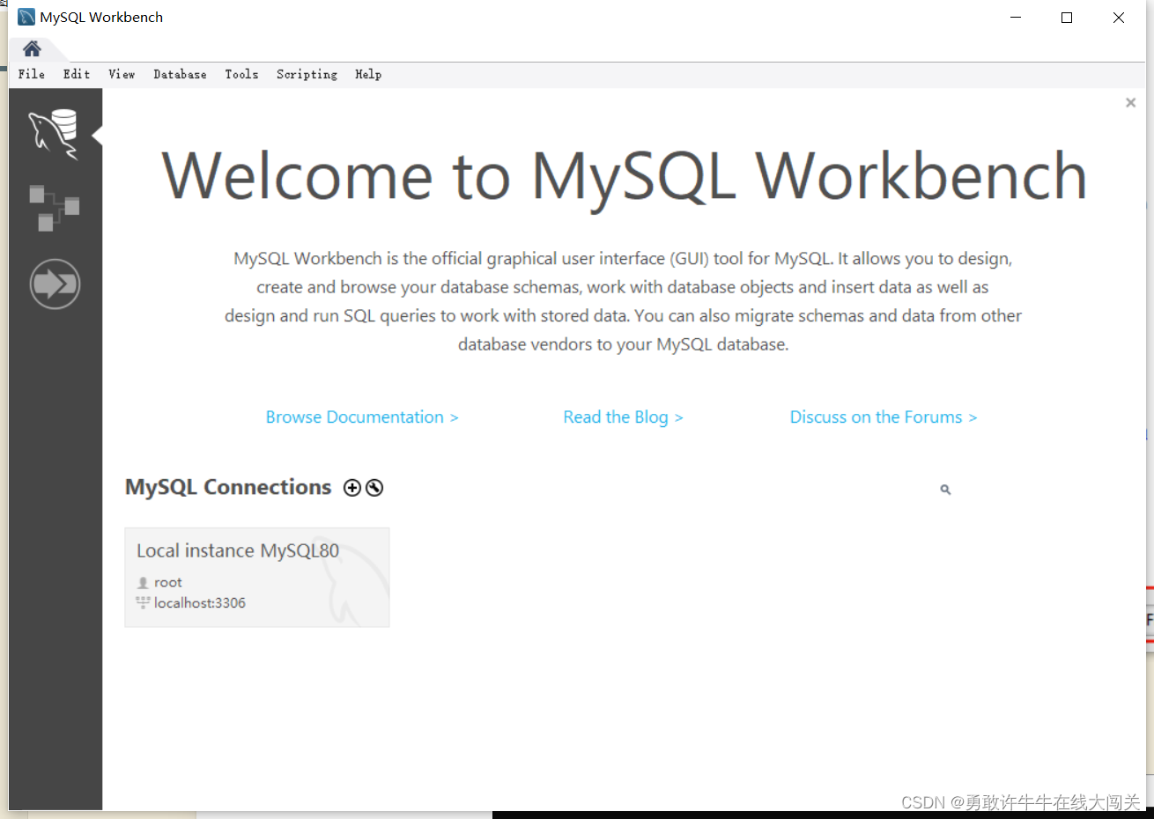1154x819 pixels.
Task: Close the MySQL Workbench window
Action: click(1119, 18)
